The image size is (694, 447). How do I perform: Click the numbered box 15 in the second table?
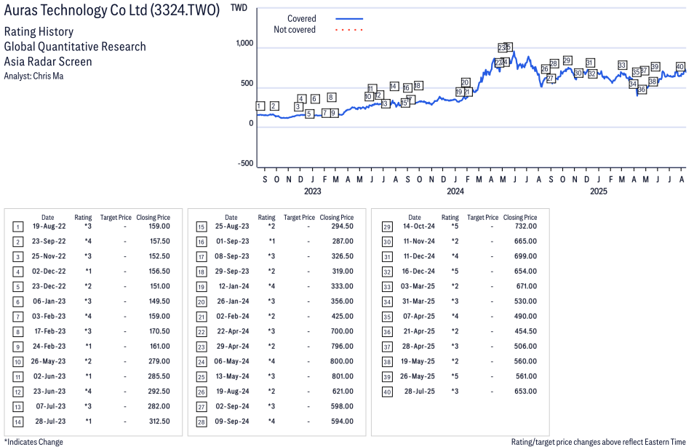coord(202,227)
